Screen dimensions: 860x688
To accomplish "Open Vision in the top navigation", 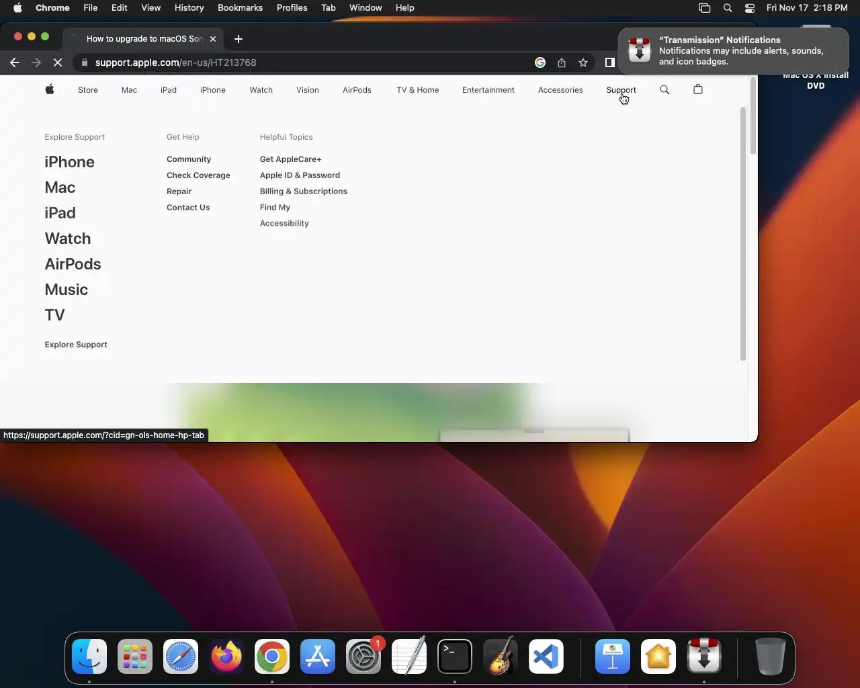I will (308, 90).
